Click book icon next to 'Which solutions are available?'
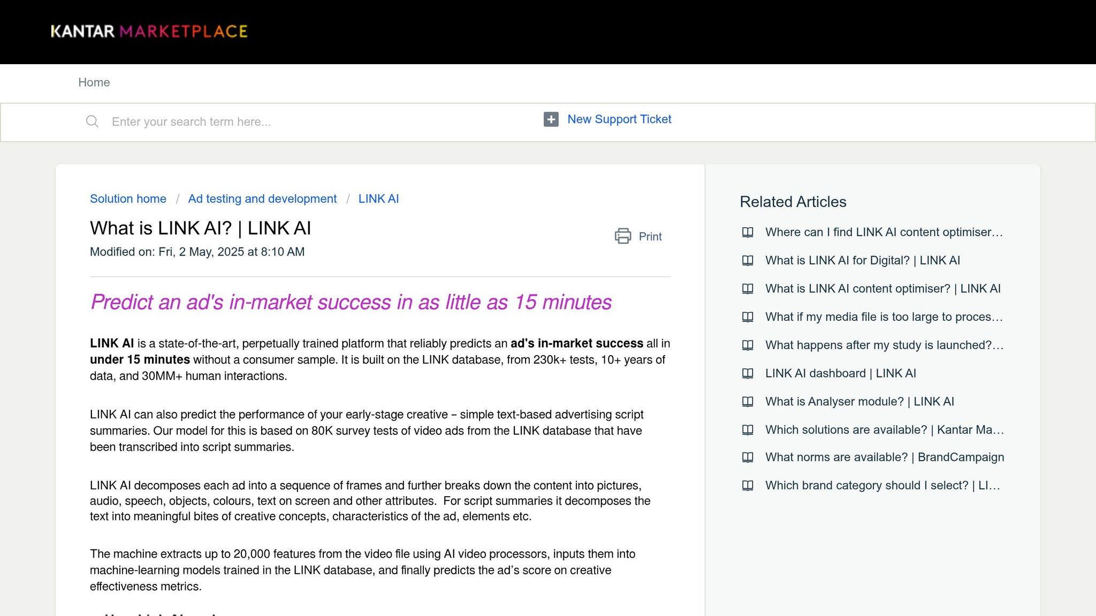The width and height of the screenshot is (1096, 616). tap(748, 430)
